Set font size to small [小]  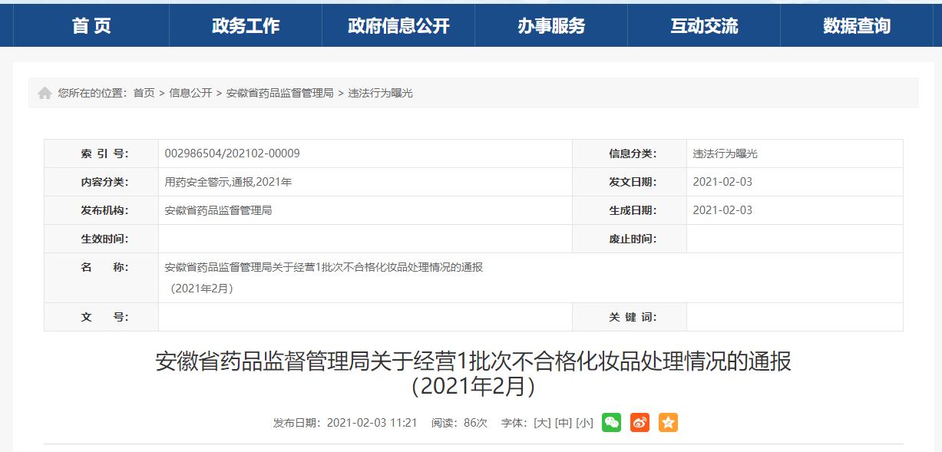point(584,423)
